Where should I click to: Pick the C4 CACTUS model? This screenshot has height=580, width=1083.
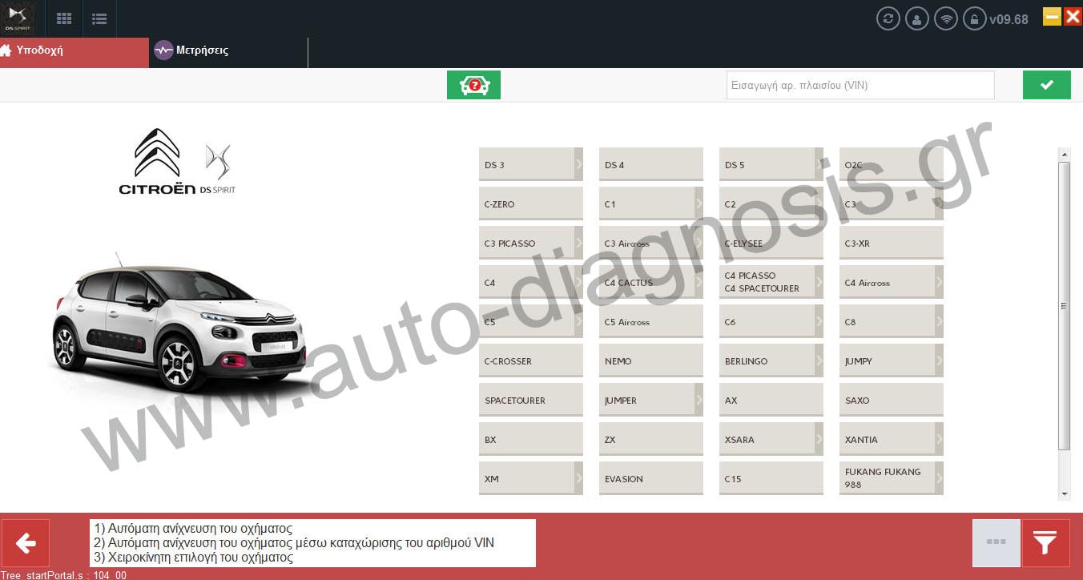(651, 282)
